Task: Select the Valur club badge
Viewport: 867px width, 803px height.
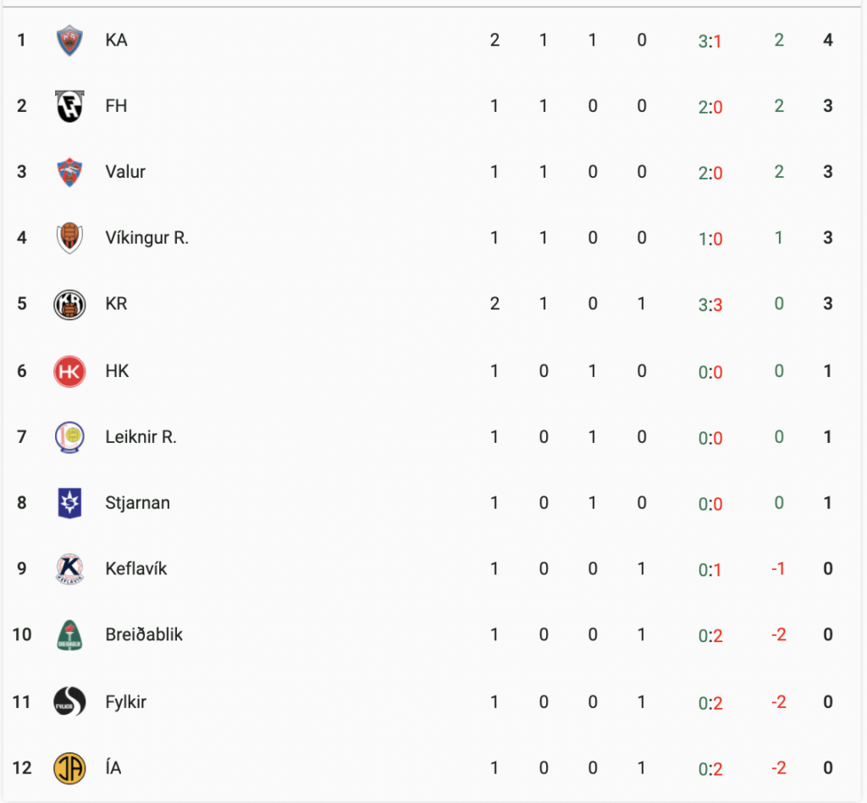Action: click(x=69, y=172)
